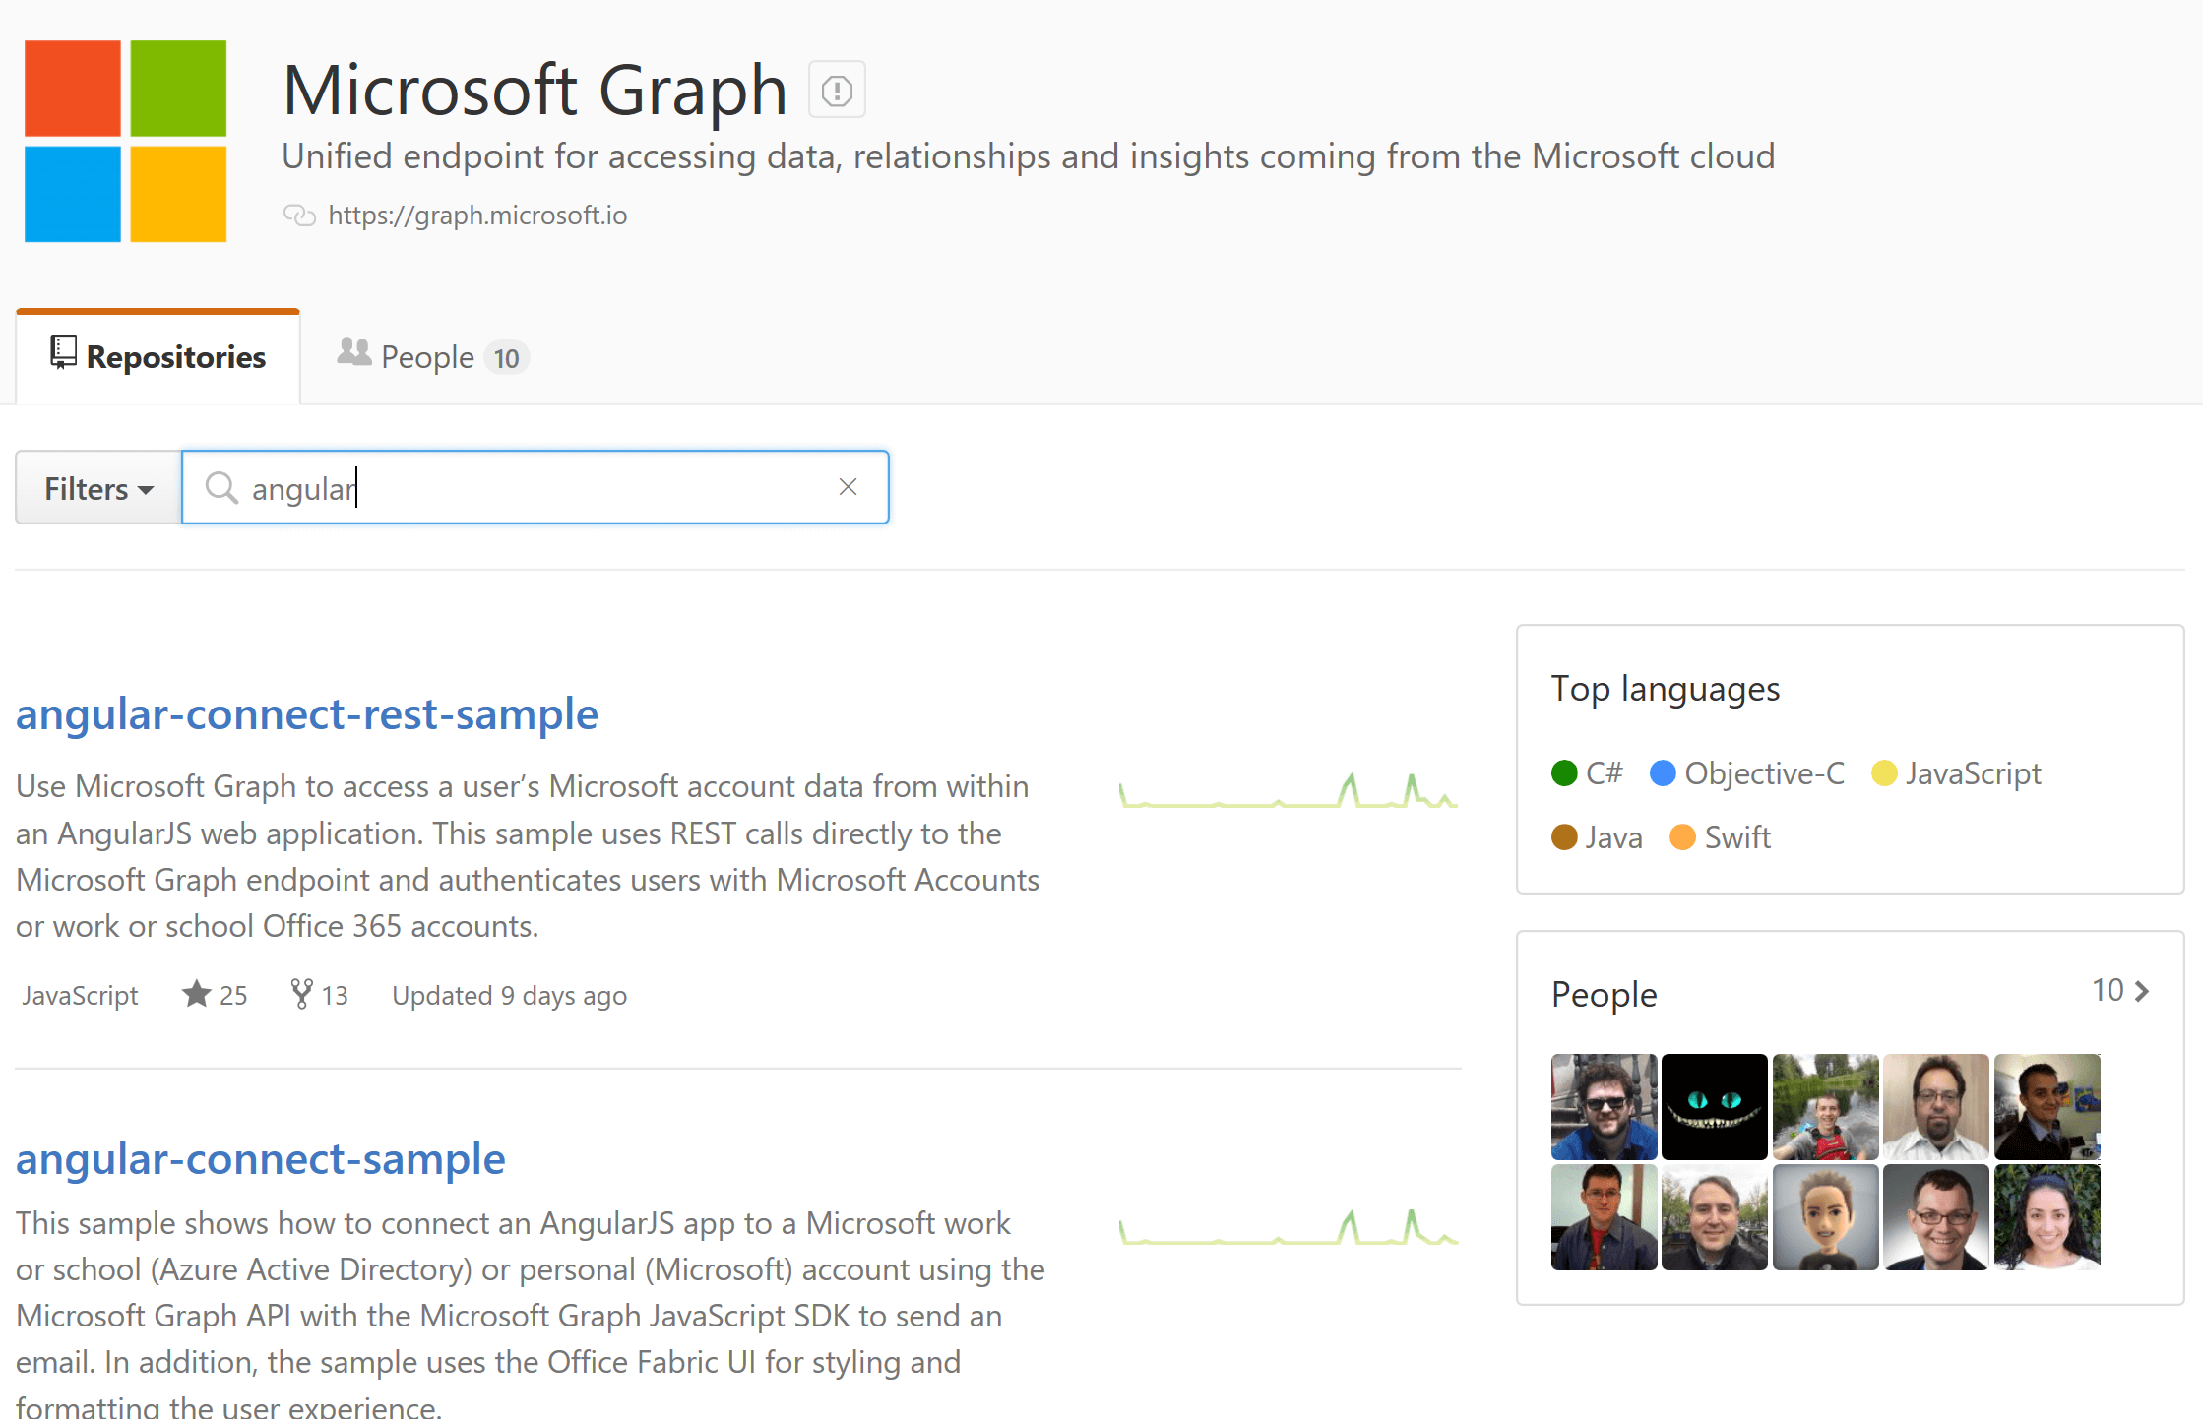This screenshot has height=1419, width=2203.
Task: Click the Microsoft four-square logo
Action: click(125, 141)
